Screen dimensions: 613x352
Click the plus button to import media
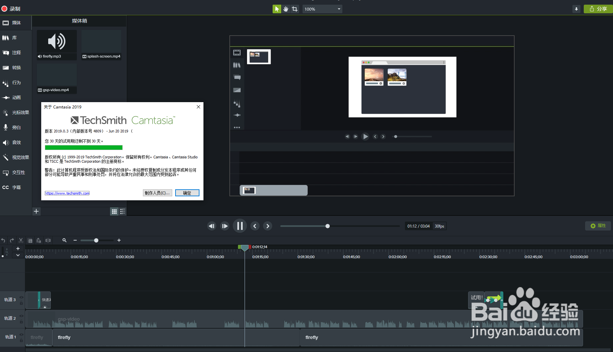[36, 211]
